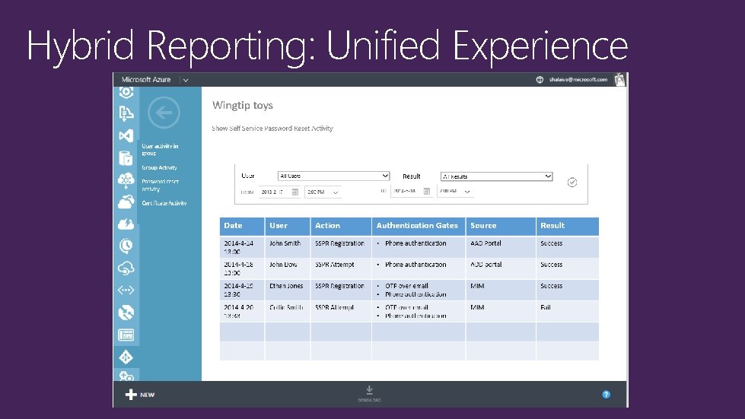Screen dimensions: 745x419
Task: Open Media Services gear-play sidebar icon
Action: pos(126,92)
